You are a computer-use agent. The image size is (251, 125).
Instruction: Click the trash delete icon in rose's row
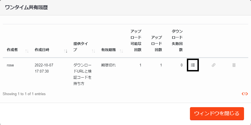click(234, 65)
